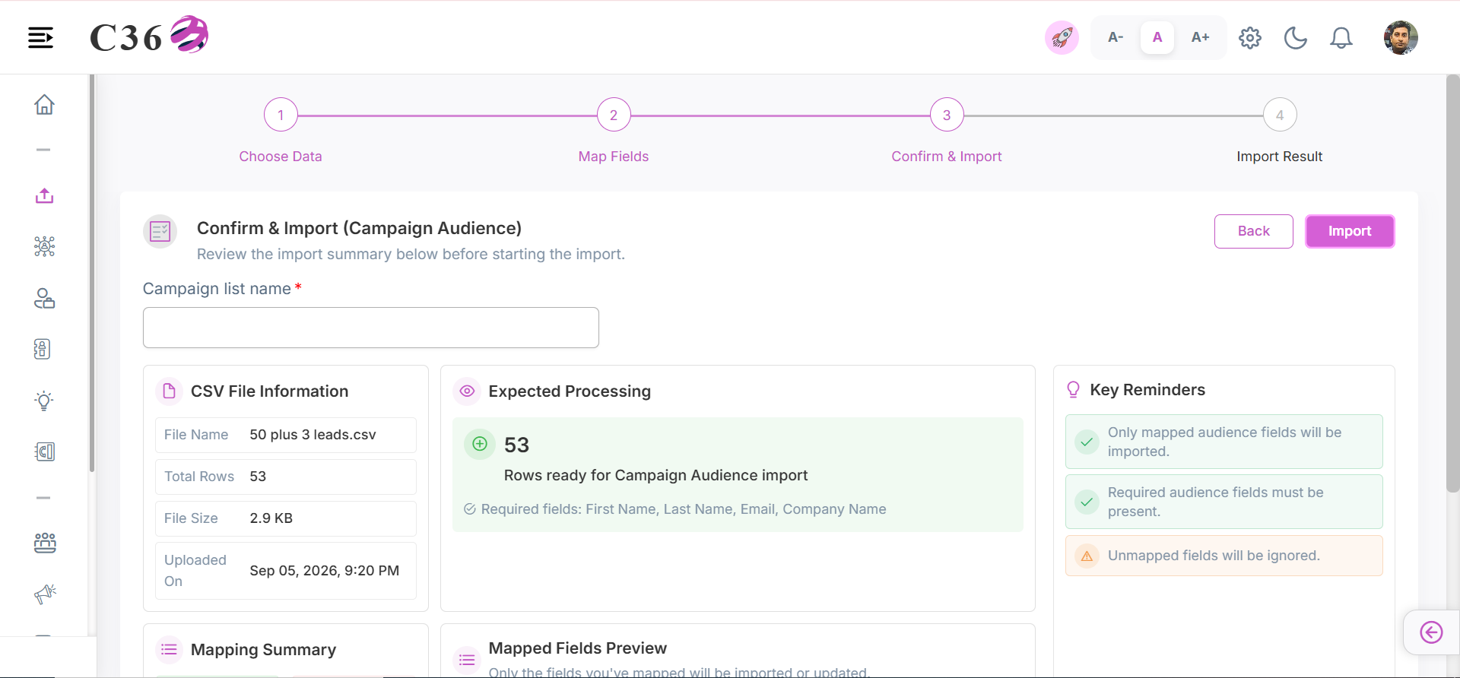Click 'Rows ready for Campaign Audience import'
Screen dimensions: 1460x678
click(x=655, y=475)
